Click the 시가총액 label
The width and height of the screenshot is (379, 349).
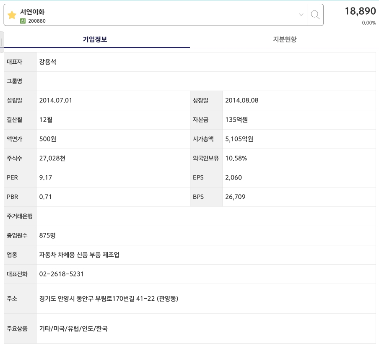pyautogui.click(x=203, y=139)
